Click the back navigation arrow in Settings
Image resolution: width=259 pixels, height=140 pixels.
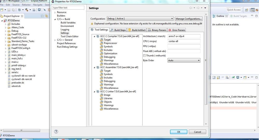point(191,8)
